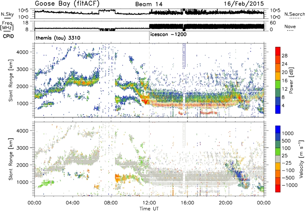Viewport: 305px width, 211px height.
Task: Click the '4000' tick on power panel axis
Action: [22, 52]
